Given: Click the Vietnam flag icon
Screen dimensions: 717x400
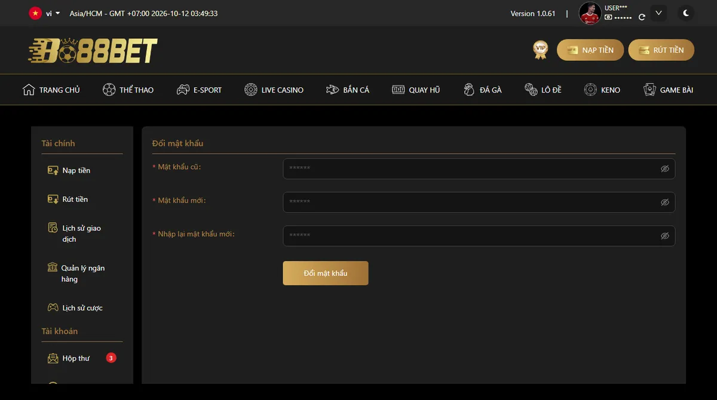Looking at the screenshot, I should (x=35, y=13).
